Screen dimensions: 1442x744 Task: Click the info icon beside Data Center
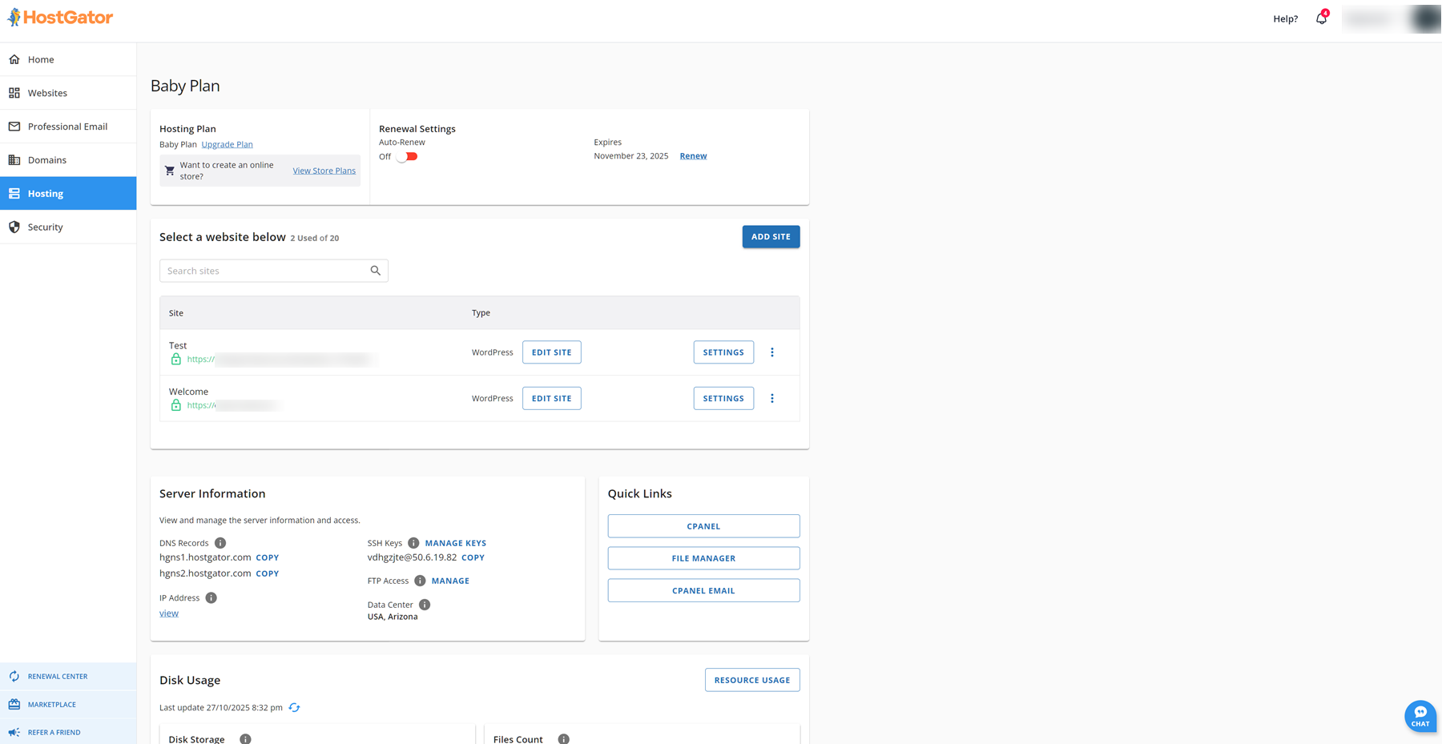click(425, 605)
